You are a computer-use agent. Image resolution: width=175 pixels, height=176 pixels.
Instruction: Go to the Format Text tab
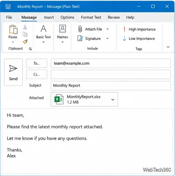91,17
